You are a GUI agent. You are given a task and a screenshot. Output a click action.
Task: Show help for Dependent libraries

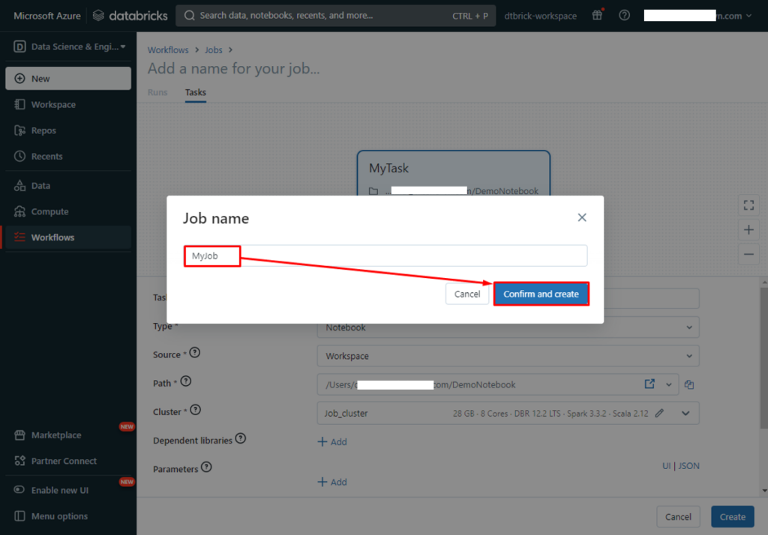(240, 438)
